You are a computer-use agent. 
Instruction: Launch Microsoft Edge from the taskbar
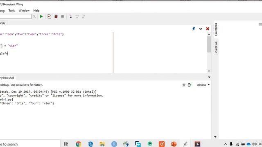click(90, 144)
